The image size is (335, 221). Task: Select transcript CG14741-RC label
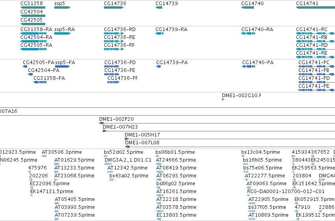[x=312, y=29]
